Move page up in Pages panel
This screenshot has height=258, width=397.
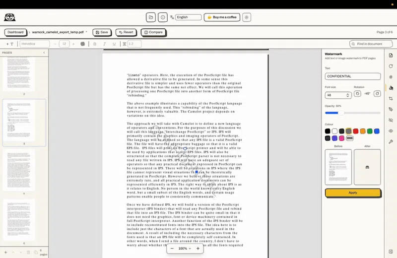(13, 252)
